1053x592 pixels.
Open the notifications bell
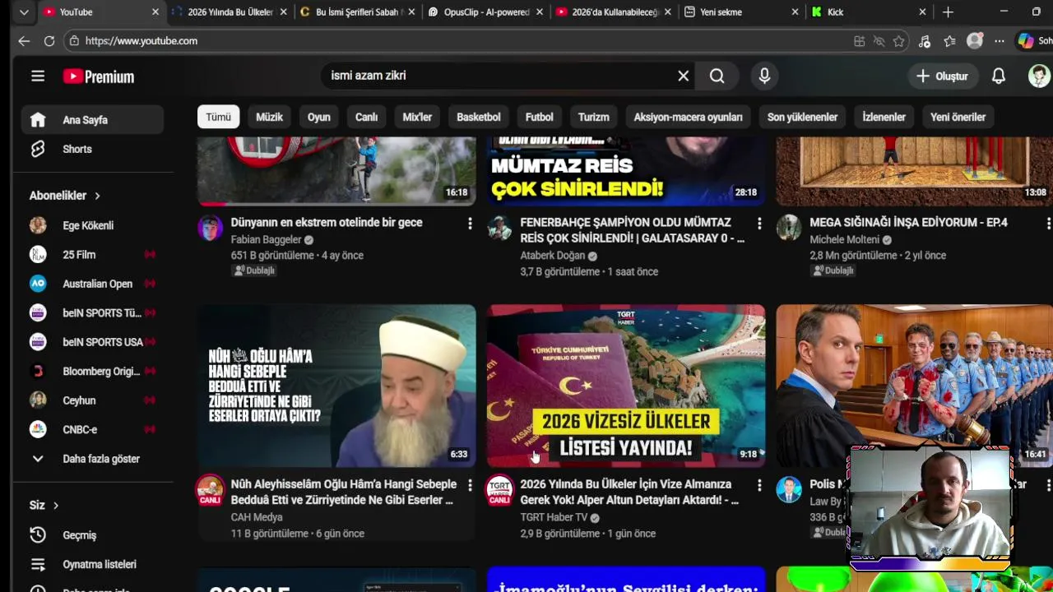pyautogui.click(x=998, y=76)
